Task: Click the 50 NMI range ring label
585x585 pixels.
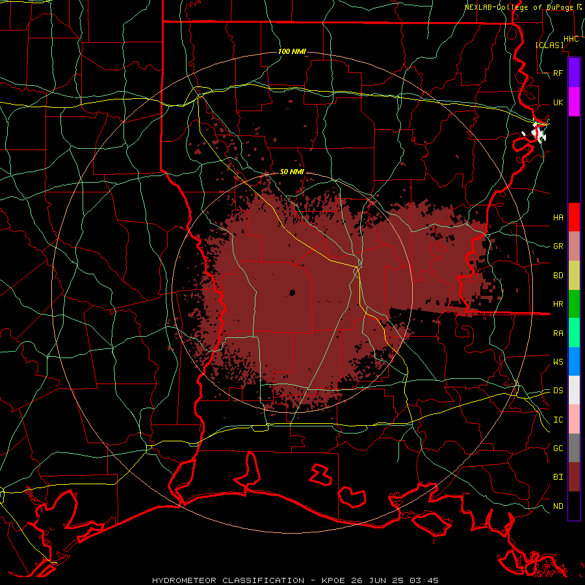Action: (x=292, y=172)
